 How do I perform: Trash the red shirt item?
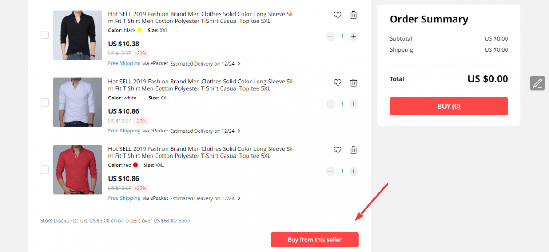tap(354, 150)
